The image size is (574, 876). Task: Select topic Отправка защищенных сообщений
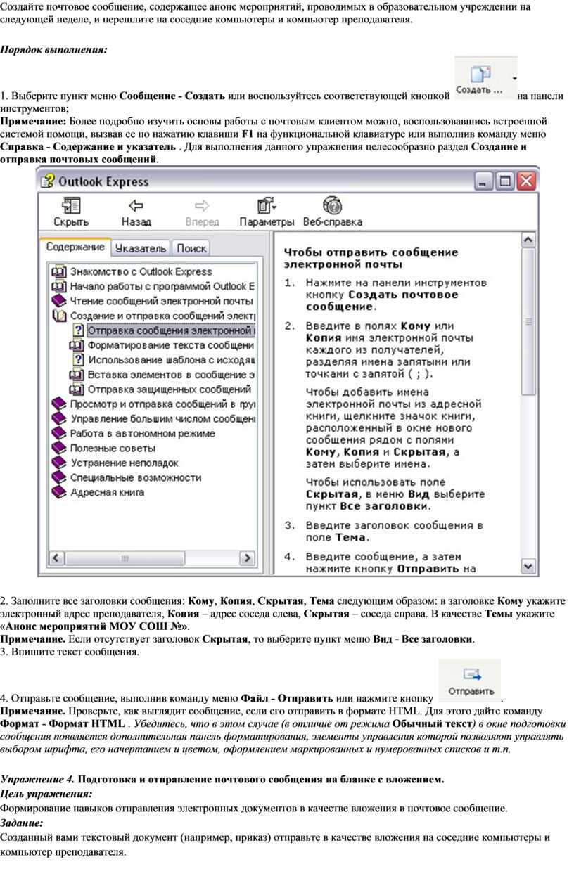(x=170, y=389)
